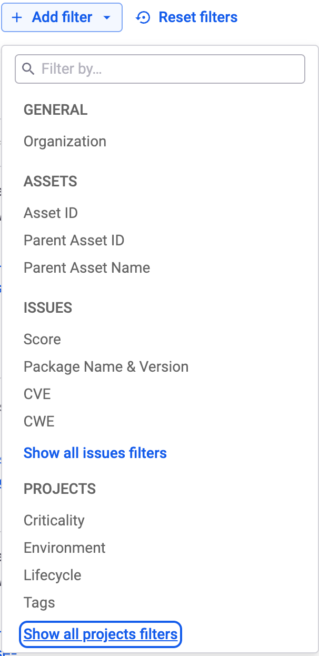Screen dimensions: 319x656
Task: Choose the Criticality filter
Action: [x=54, y=520]
